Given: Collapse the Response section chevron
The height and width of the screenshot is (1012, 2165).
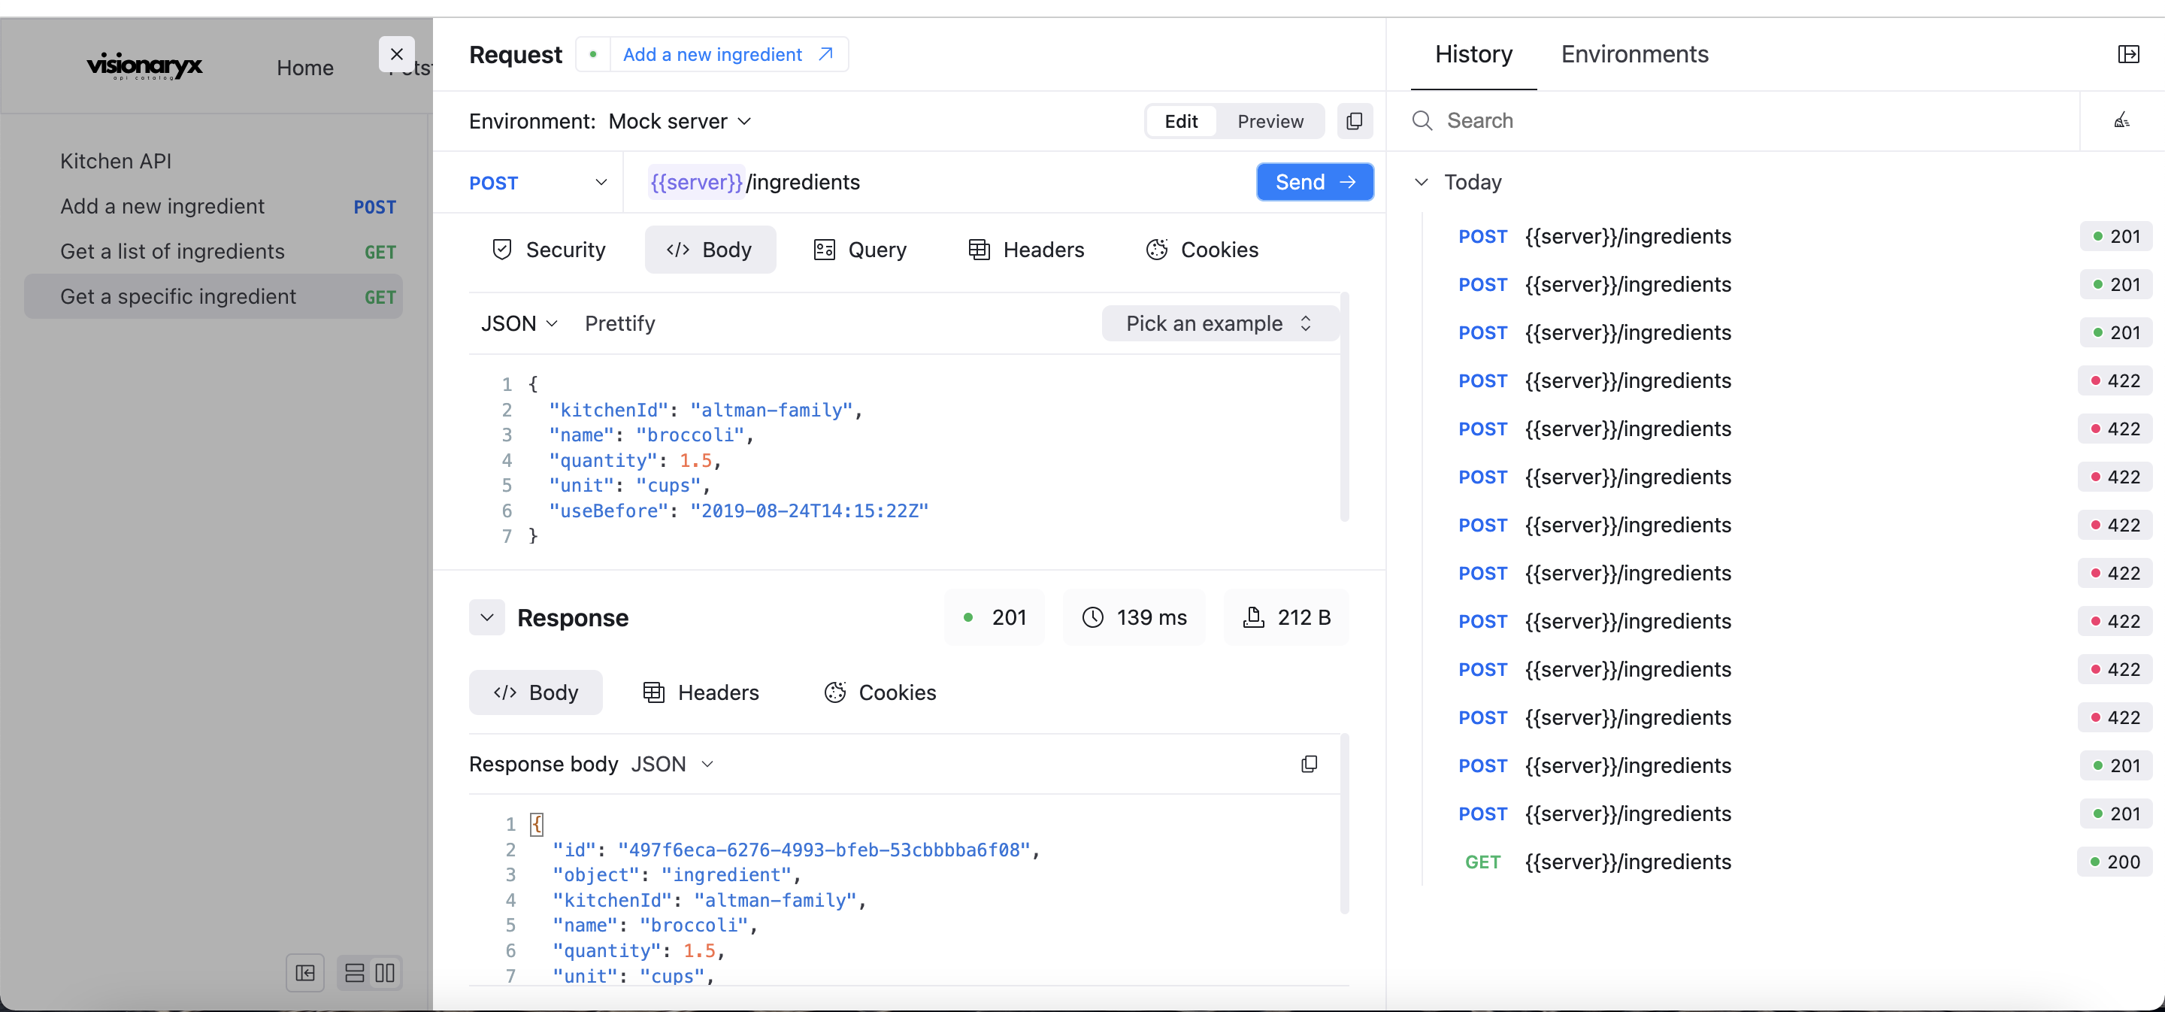Looking at the screenshot, I should (x=486, y=618).
